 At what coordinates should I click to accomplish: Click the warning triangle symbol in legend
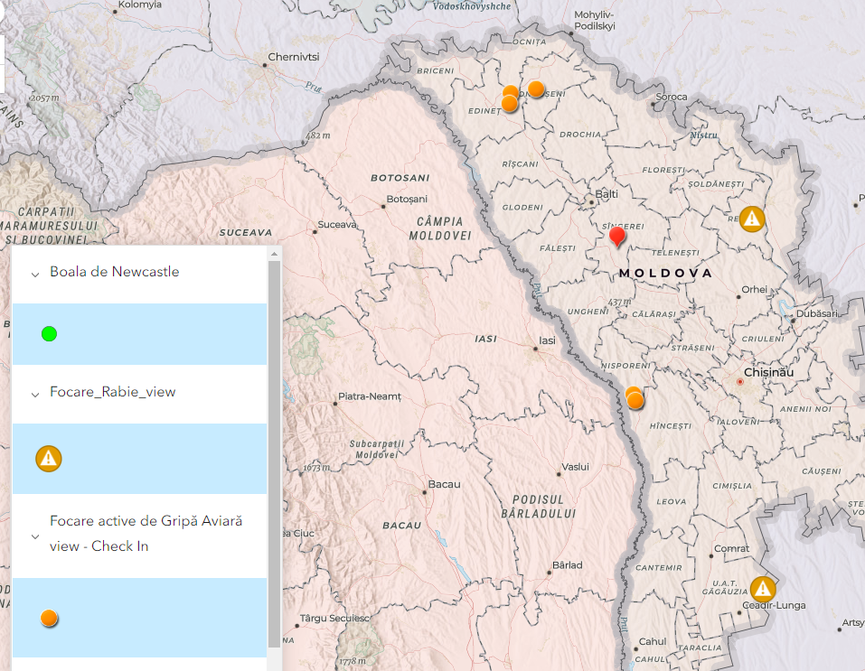coord(49,459)
